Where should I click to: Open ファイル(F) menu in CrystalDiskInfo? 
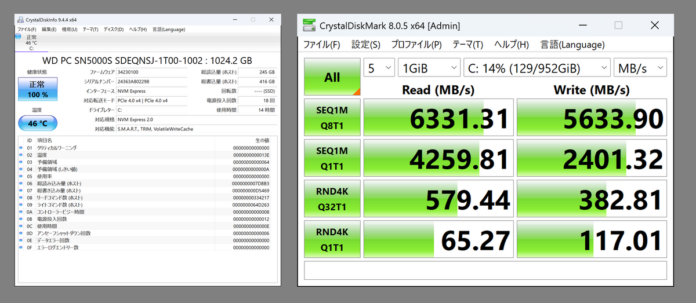click(x=27, y=30)
